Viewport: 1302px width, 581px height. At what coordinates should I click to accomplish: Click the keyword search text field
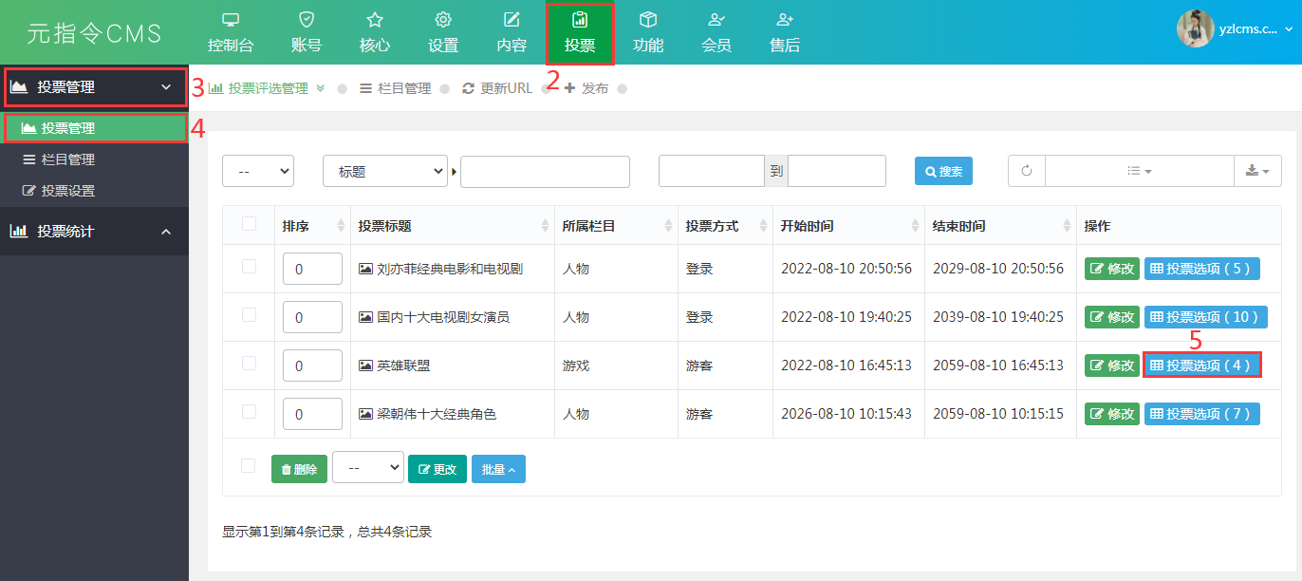tap(545, 172)
